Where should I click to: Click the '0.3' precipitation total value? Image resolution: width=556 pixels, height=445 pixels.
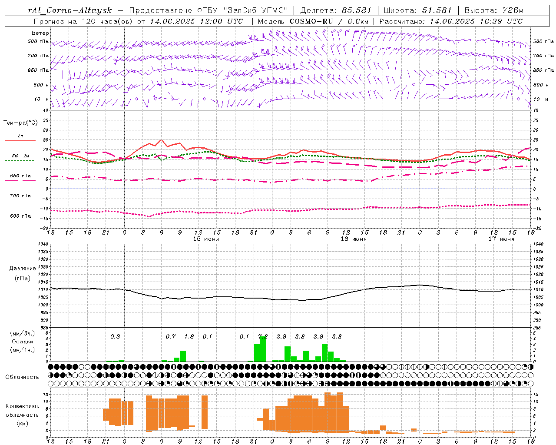point(115,336)
